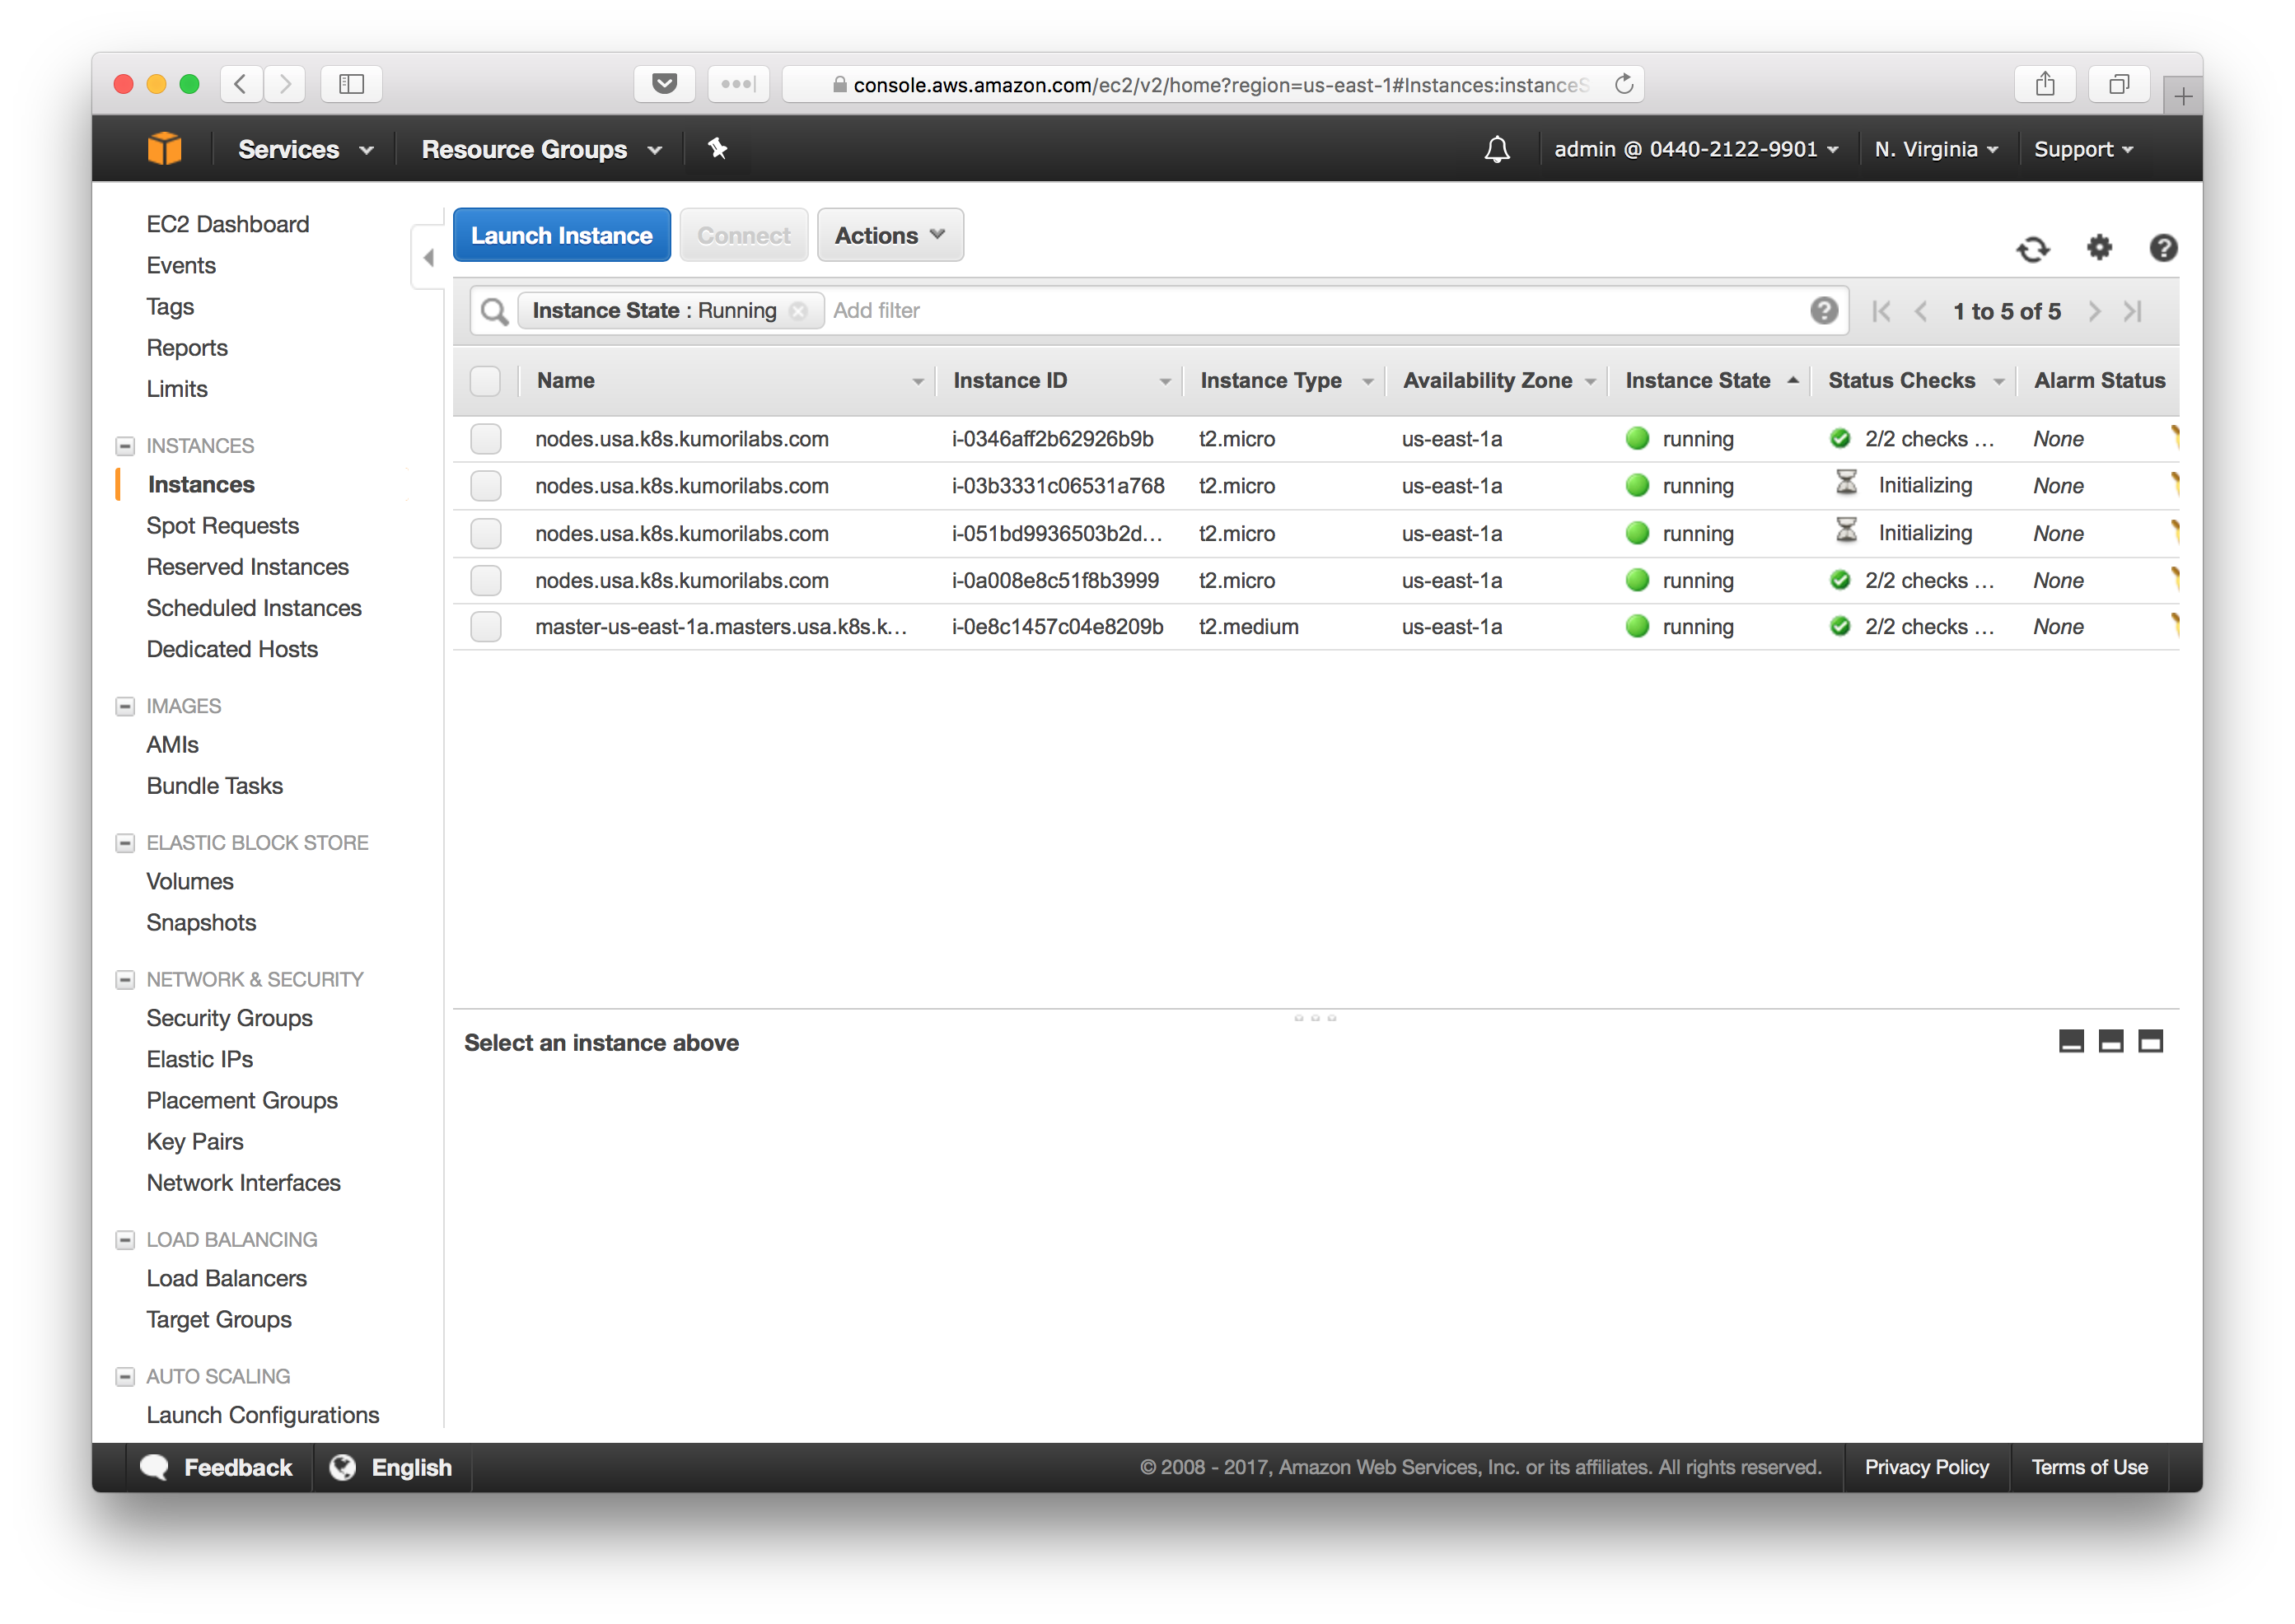Open Name column header dropdown arrow
The width and height of the screenshot is (2295, 1624).
coord(917,382)
